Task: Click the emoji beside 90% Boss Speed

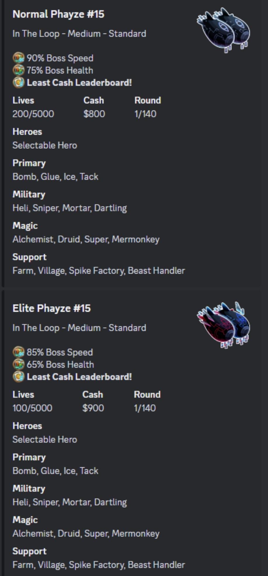Action: 18,58
